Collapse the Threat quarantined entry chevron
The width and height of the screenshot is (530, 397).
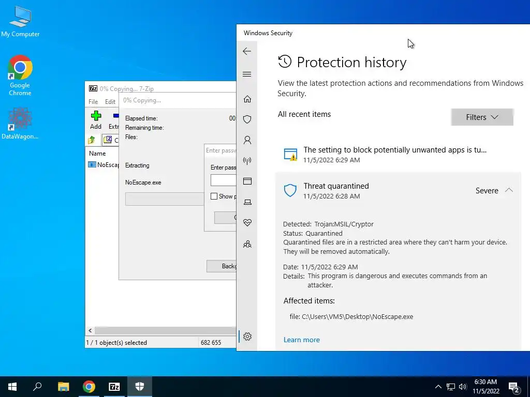click(509, 190)
